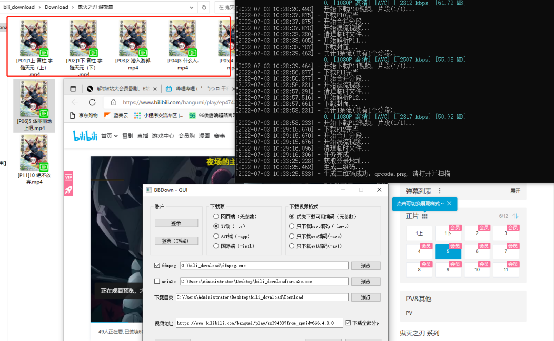Select episode 1上 in the episode grid

(419, 233)
